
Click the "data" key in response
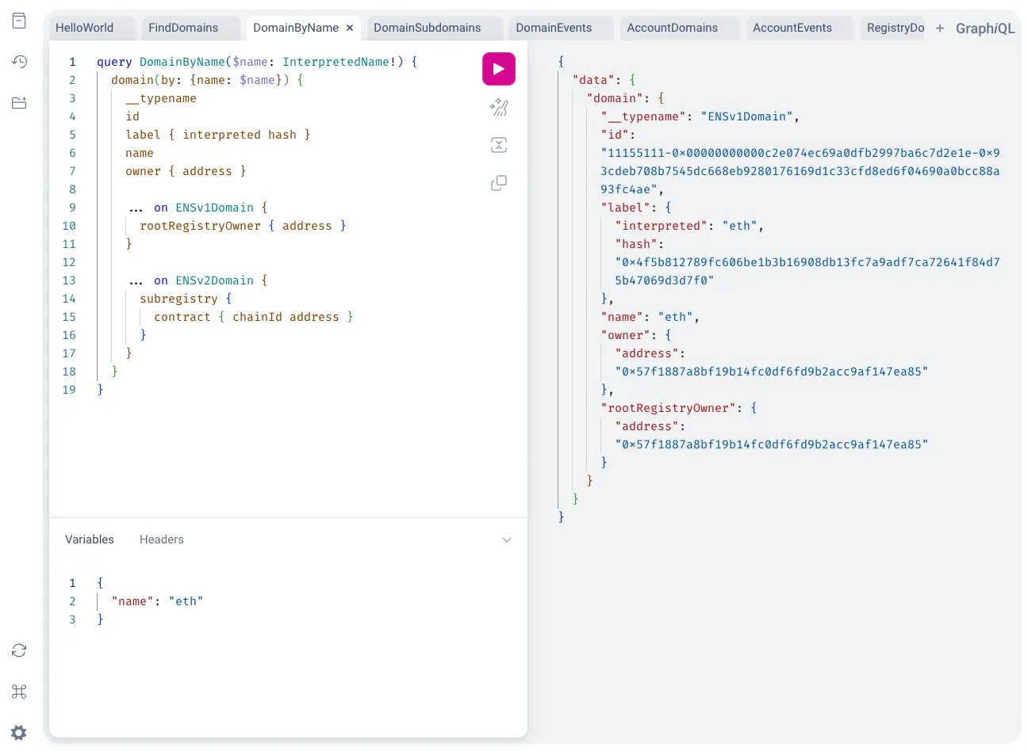point(593,80)
